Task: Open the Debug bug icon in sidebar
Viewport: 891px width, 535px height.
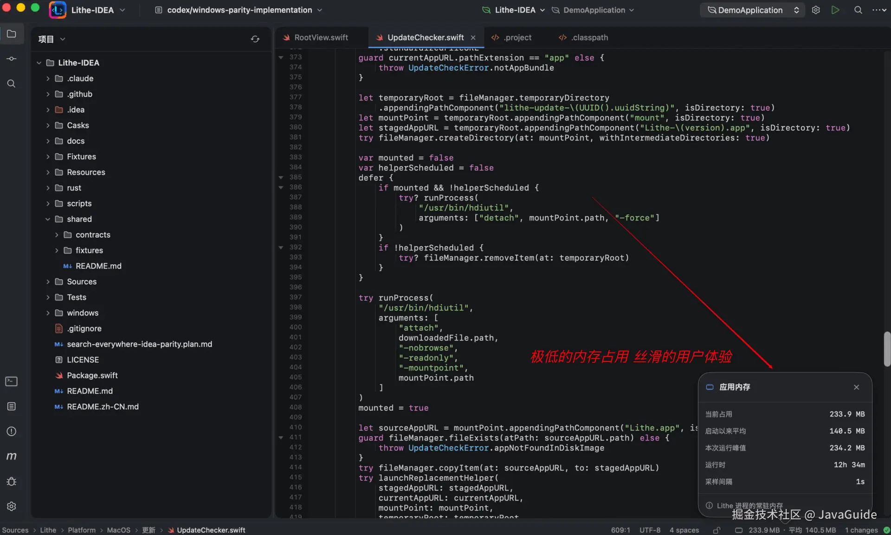Action: 12,482
